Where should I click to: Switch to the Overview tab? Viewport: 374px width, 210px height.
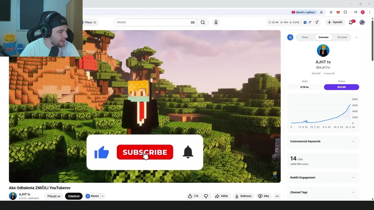(323, 37)
